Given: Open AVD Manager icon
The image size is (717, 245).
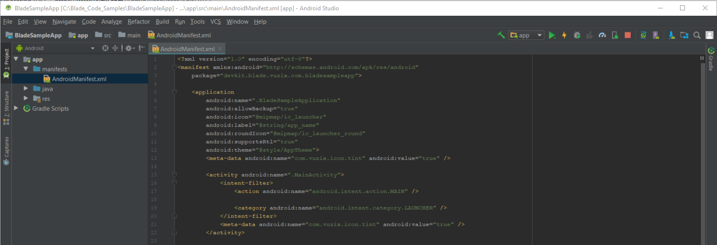Looking at the screenshot, I should pos(656,35).
